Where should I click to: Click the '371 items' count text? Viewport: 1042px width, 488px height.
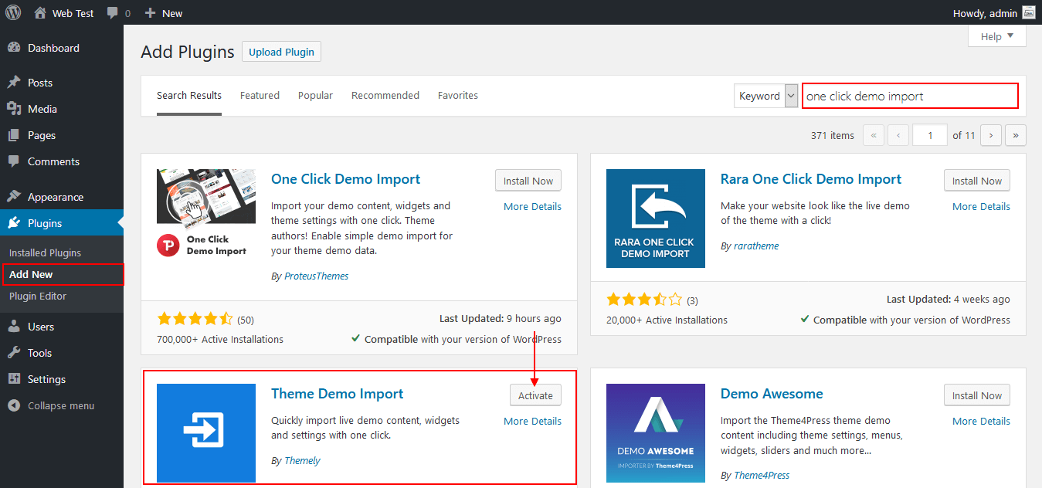pyautogui.click(x=833, y=135)
